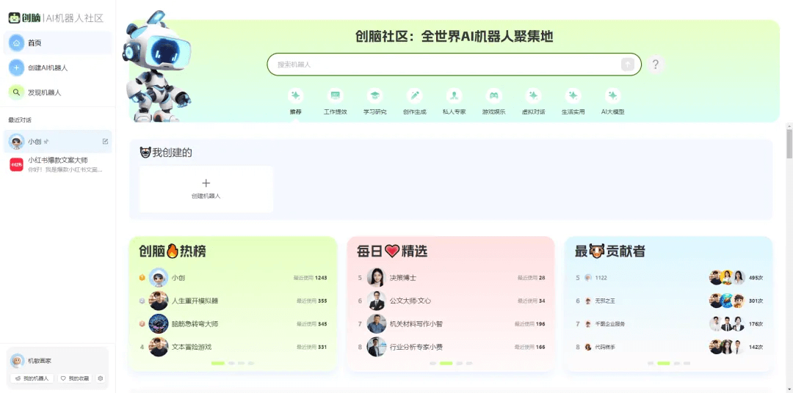Screen dimensions: 793x393
Task: Open 创建AI机器人 in the sidebar
Action: pyautogui.click(x=58, y=67)
